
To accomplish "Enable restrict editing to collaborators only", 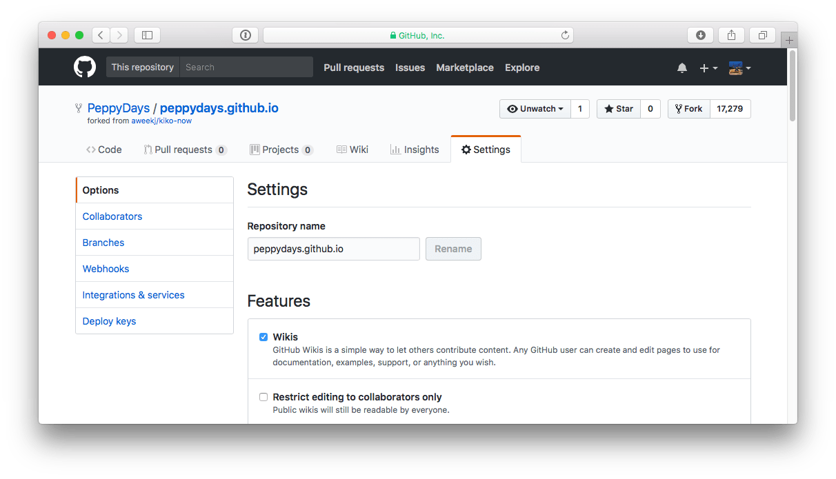I will click(x=263, y=397).
